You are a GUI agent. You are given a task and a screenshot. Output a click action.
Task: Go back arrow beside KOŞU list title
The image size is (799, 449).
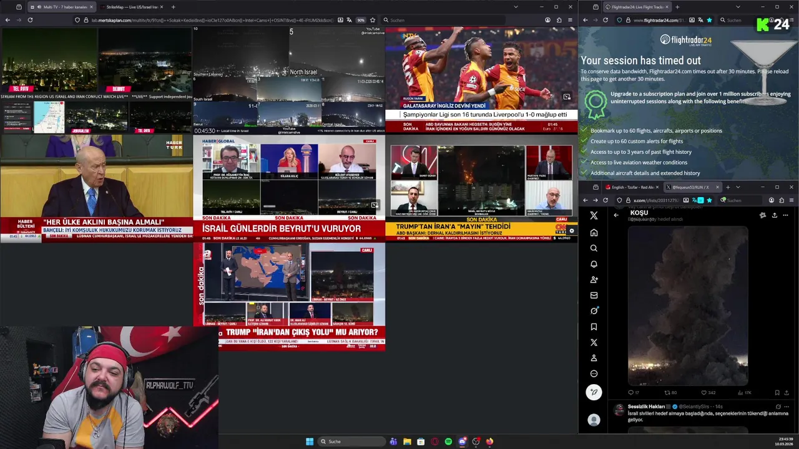[x=616, y=215]
